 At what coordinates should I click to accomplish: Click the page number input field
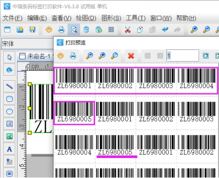point(182,56)
